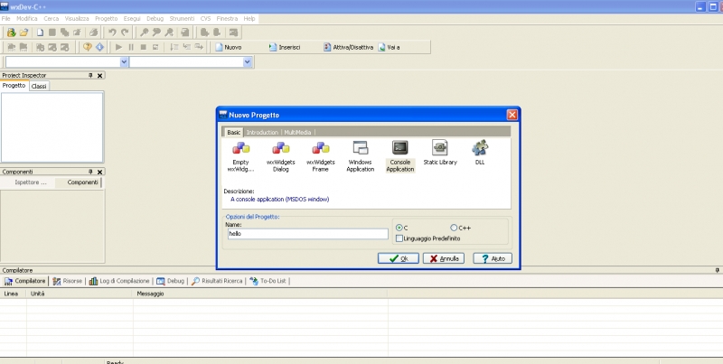Viewport: 723px width, 364px height.
Task: Toggle the Linguaggio Predefinito checkbox
Action: click(x=399, y=238)
